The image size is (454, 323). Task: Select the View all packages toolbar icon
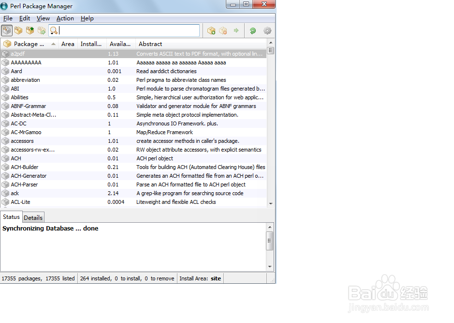(7, 31)
